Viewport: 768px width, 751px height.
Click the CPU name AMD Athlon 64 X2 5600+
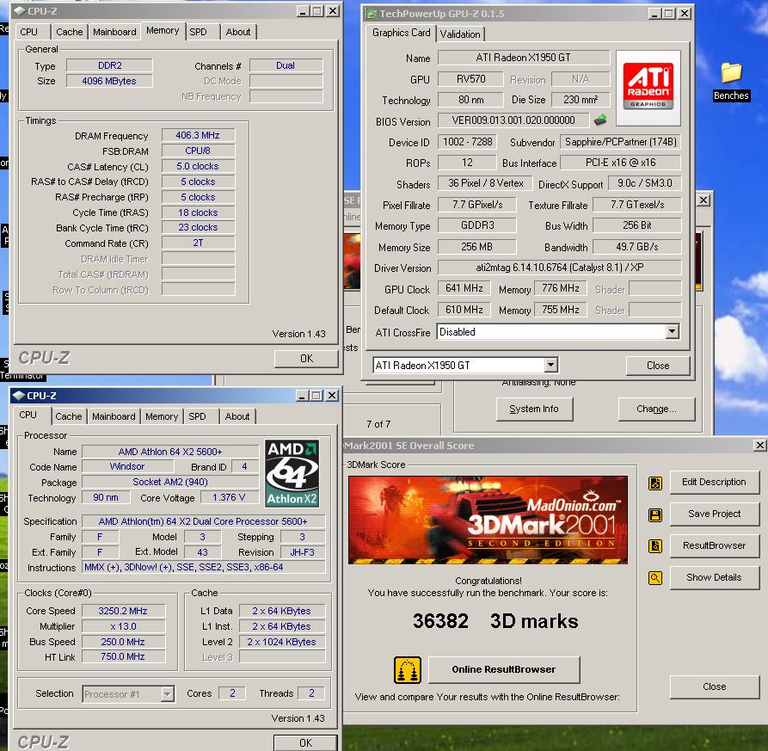170,452
